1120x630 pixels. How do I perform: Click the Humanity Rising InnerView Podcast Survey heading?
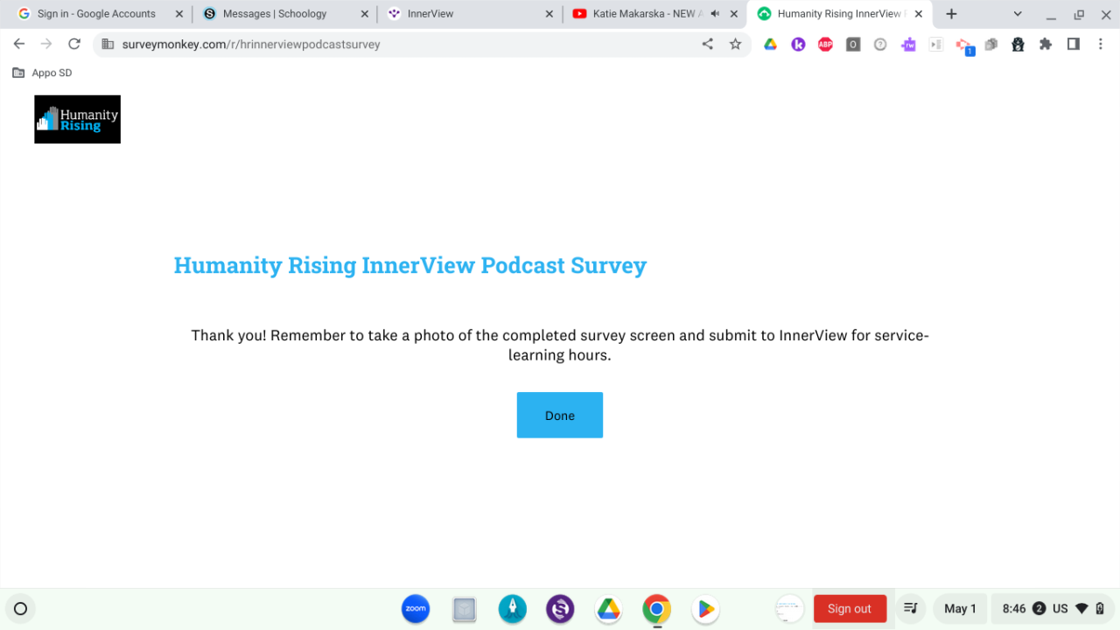410,265
